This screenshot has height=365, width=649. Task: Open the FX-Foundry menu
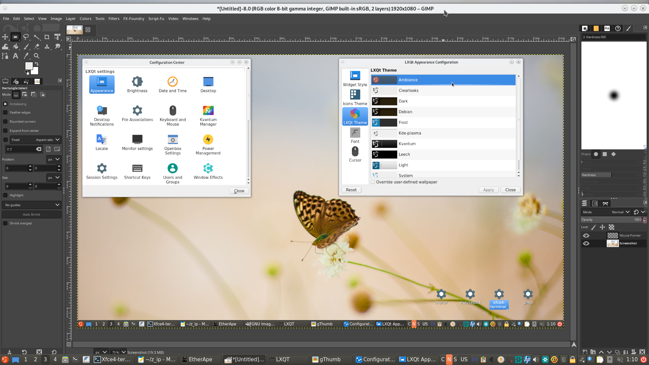click(x=134, y=19)
